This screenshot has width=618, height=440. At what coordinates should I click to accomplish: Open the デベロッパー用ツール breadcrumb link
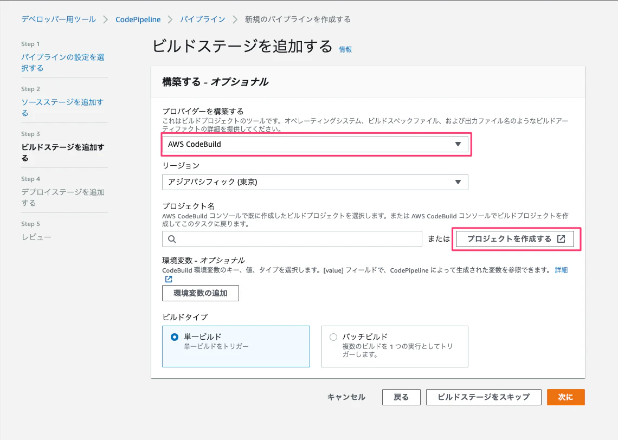(59, 20)
